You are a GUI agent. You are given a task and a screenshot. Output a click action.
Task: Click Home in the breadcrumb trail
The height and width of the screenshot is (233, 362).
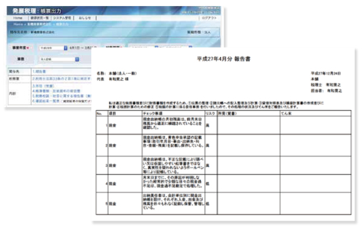(x=18, y=24)
